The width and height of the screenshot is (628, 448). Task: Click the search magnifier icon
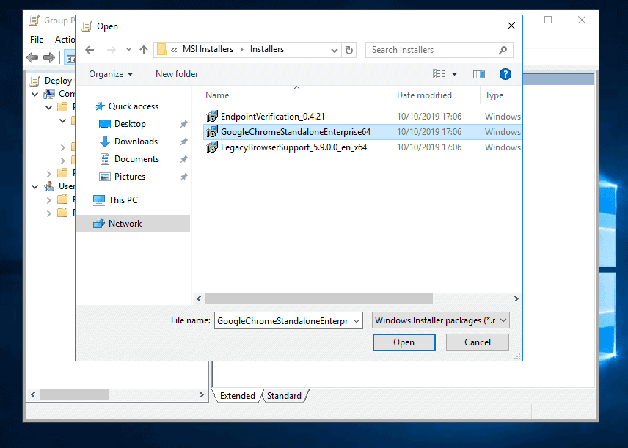coord(503,50)
